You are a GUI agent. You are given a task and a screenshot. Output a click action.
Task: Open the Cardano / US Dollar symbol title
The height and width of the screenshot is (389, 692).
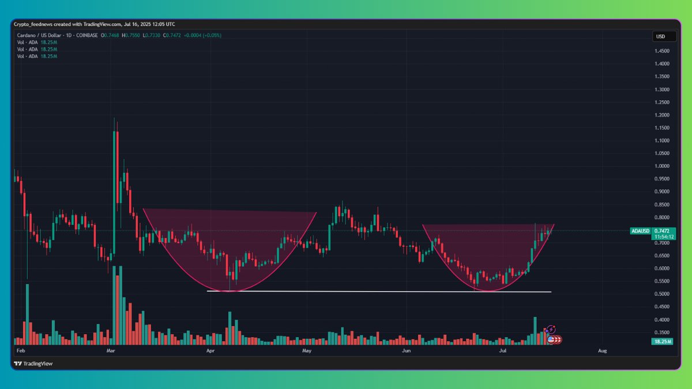(x=40, y=35)
